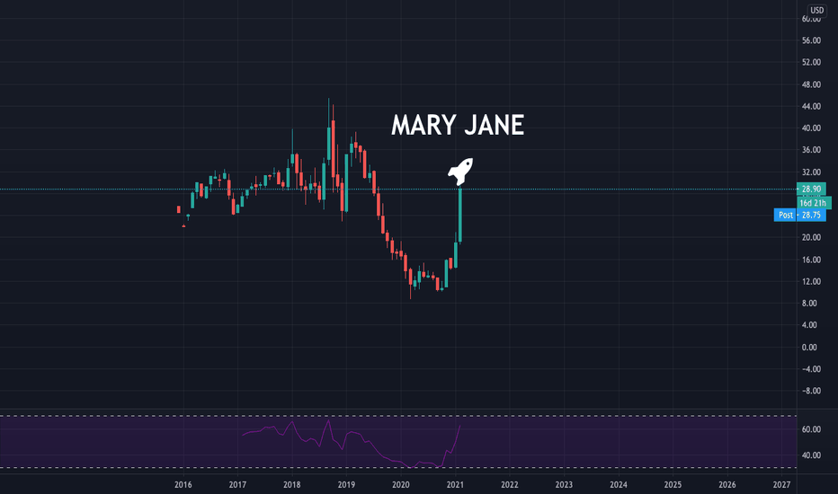838x494 pixels.
Task: Click the USD currency button
Action: click(x=816, y=10)
